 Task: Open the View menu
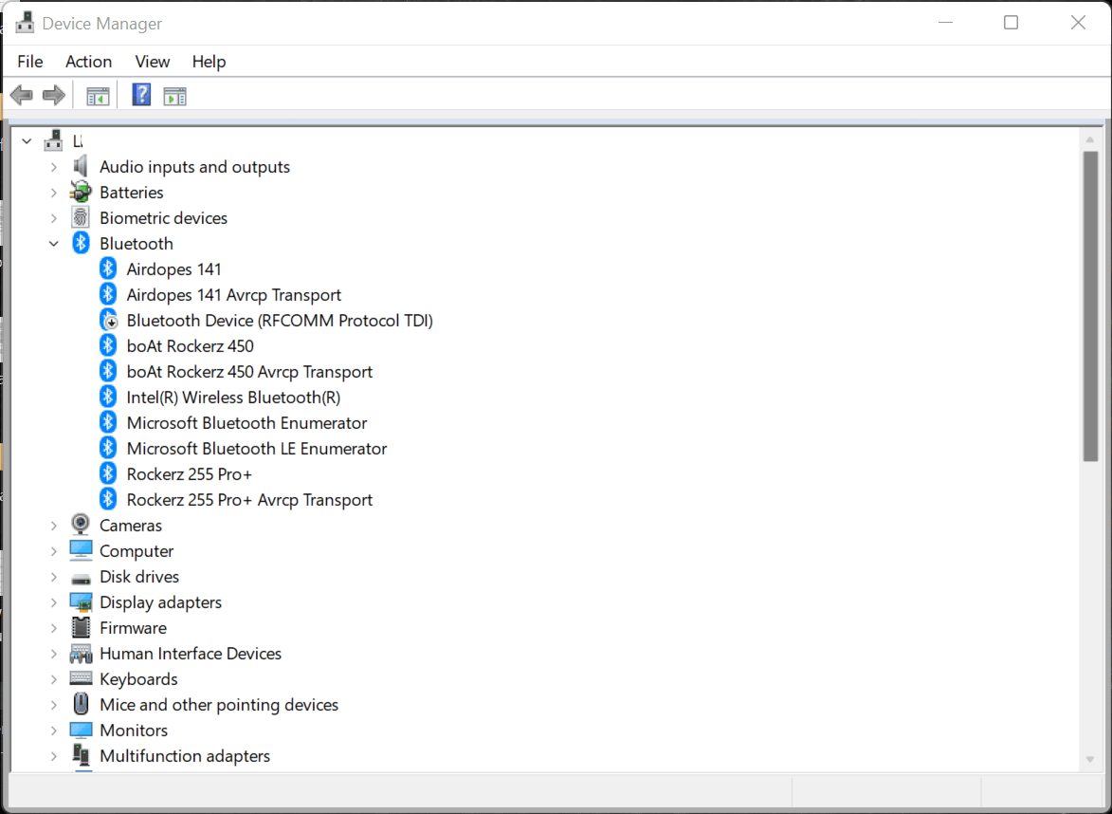pyautogui.click(x=153, y=62)
